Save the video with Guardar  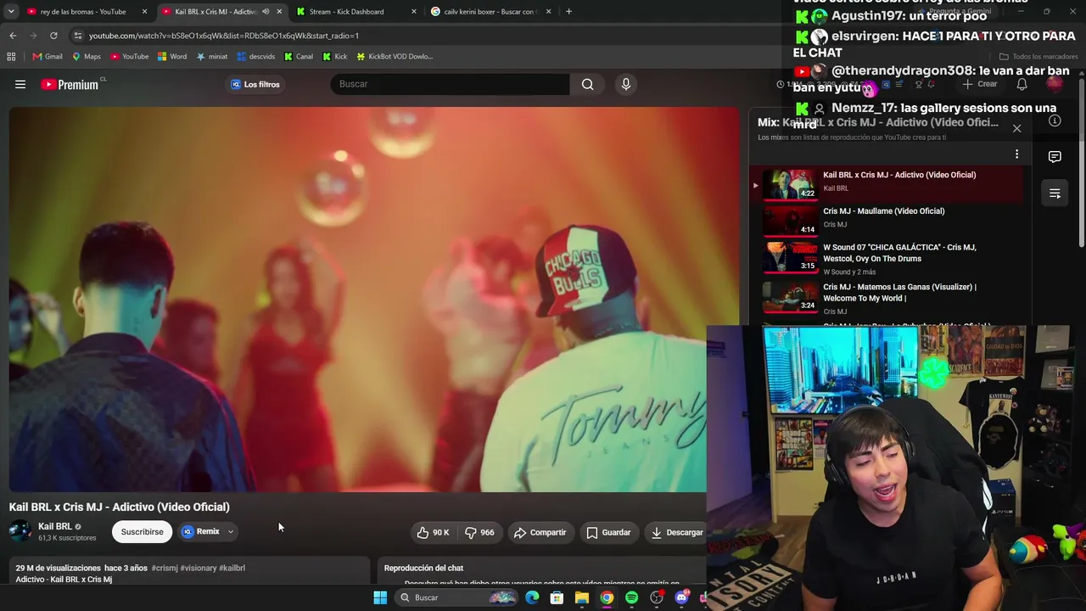pyautogui.click(x=608, y=532)
